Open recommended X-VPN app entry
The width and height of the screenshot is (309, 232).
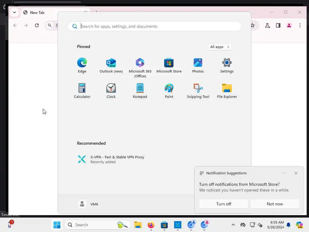pyautogui.click(x=111, y=159)
